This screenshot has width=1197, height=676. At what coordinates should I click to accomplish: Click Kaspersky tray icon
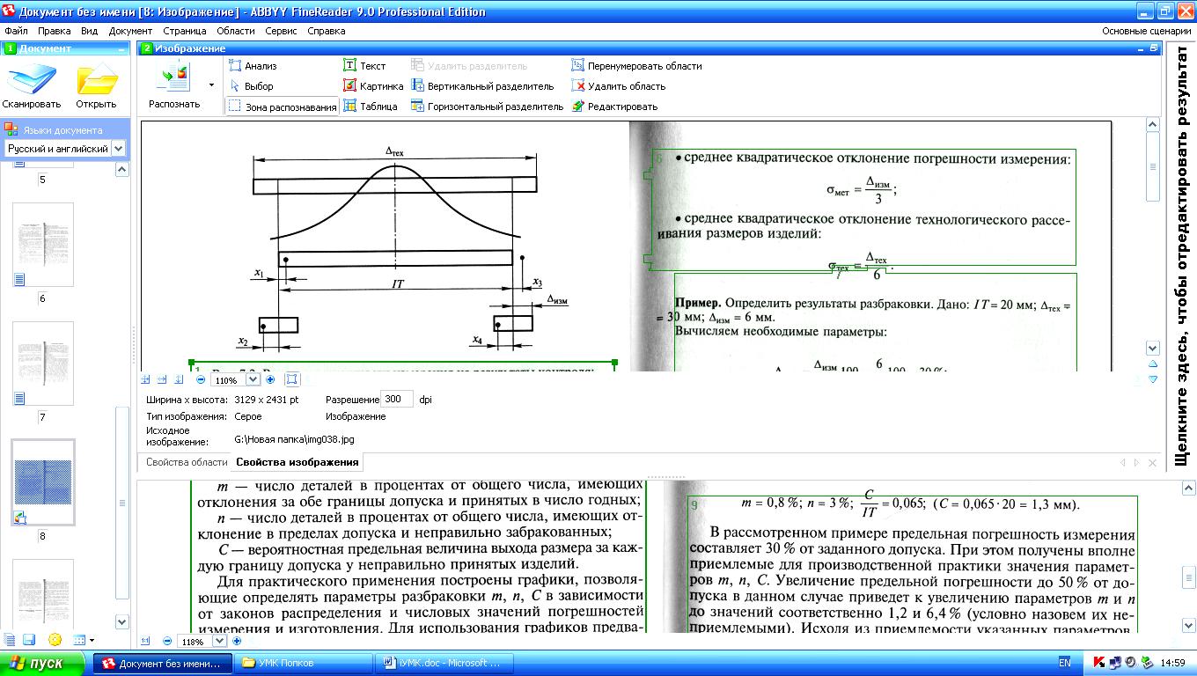click(1099, 663)
